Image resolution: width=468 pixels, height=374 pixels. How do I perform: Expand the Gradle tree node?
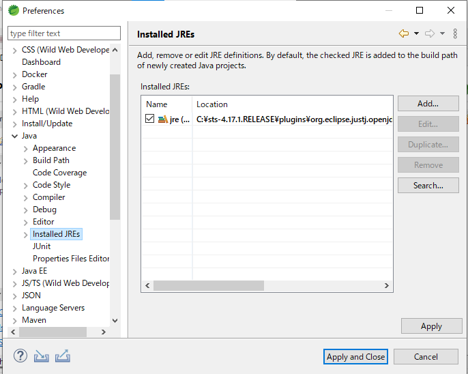coord(14,87)
